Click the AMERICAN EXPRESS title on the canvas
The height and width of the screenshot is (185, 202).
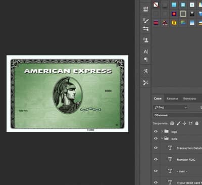[x=68, y=71]
